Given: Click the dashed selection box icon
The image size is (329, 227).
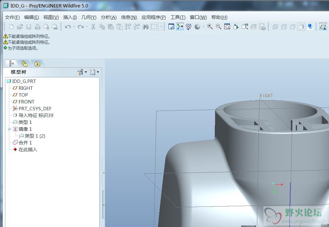Looking at the screenshot, I should [154, 27].
